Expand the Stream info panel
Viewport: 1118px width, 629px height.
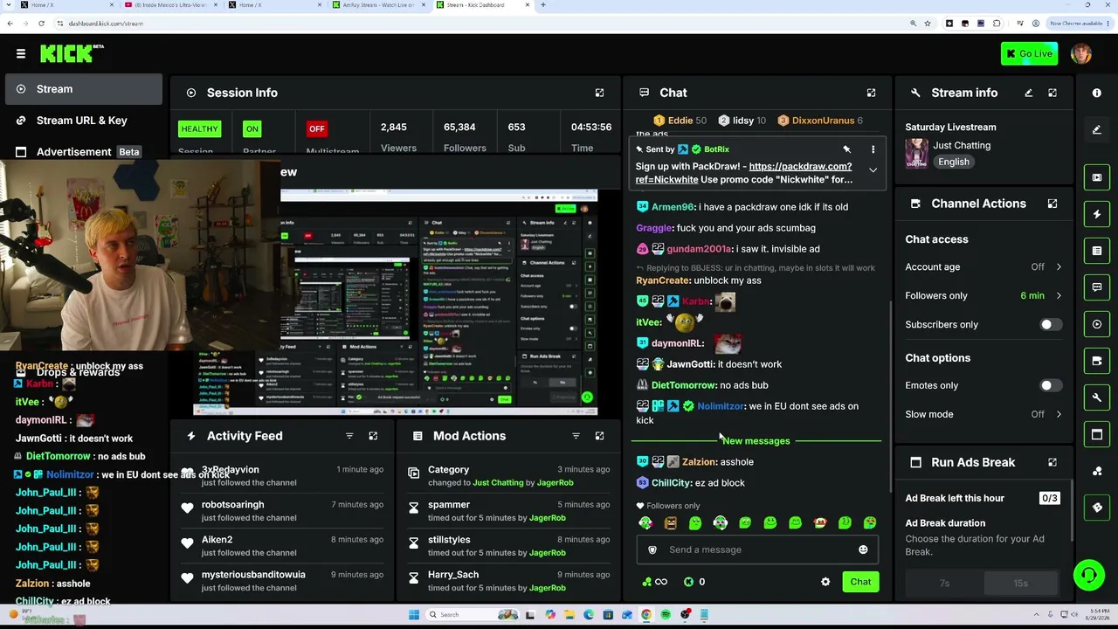coord(1052,93)
